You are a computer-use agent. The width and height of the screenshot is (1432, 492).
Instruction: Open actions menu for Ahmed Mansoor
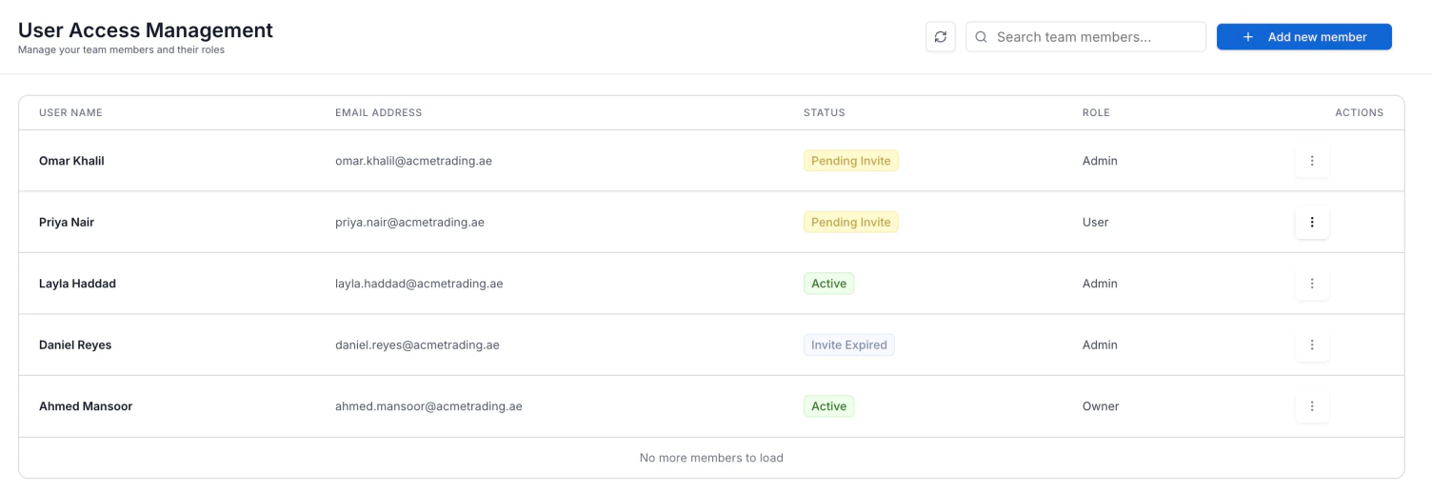[x=1312, y=406]
